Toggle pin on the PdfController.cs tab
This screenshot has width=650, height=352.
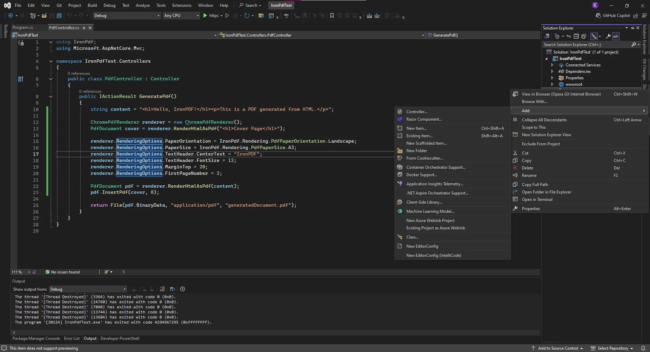[84, 28]
